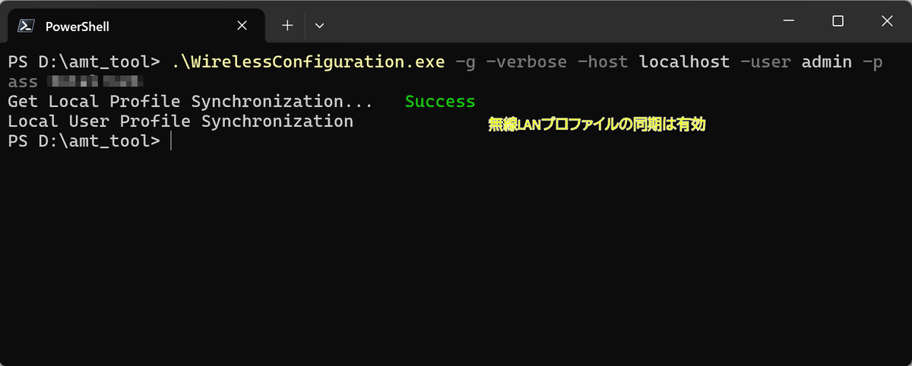Click the -verbose flag in the command
912x366 pixels.
526,62
